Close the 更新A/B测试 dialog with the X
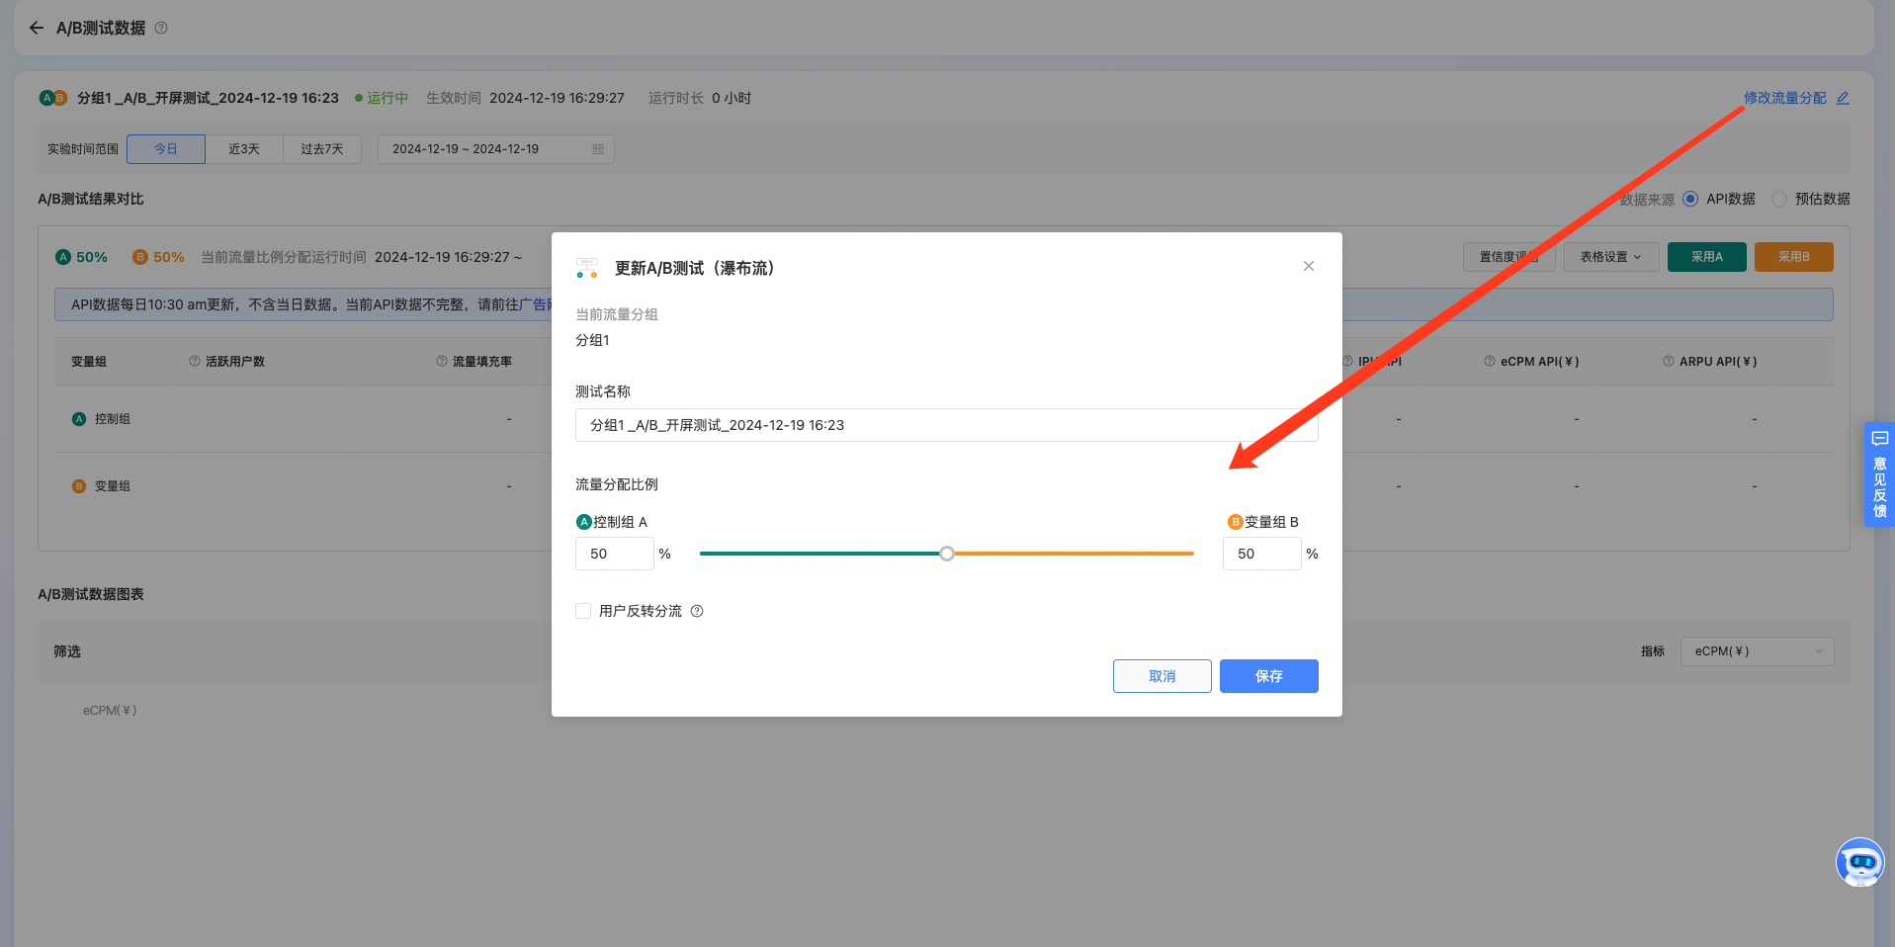 coord(1308,266)
